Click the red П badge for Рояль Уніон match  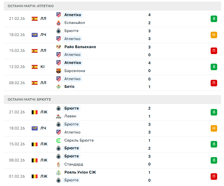coord(213,176)
